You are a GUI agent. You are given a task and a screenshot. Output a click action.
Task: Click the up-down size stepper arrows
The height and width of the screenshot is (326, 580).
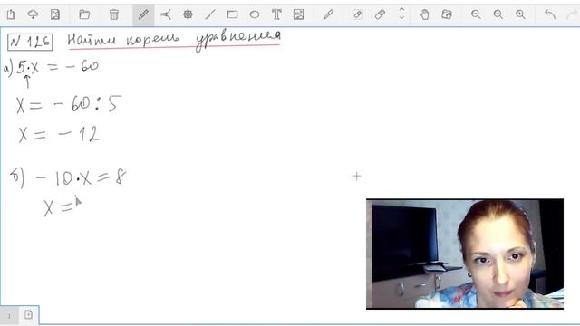pos(402,14)
